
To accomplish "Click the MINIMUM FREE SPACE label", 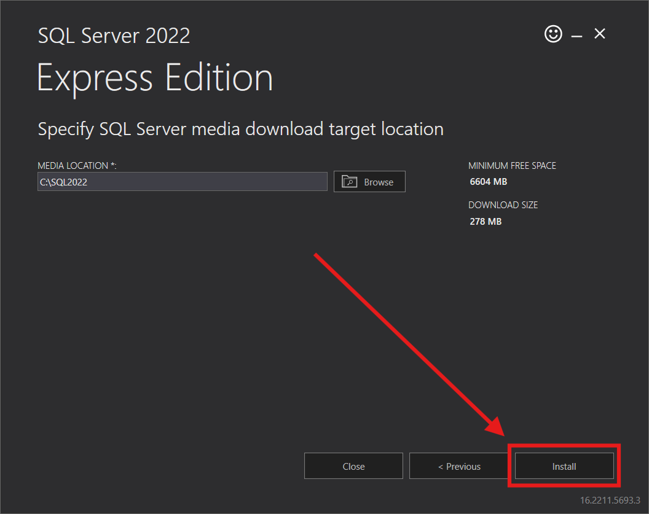I will (512, 166).
